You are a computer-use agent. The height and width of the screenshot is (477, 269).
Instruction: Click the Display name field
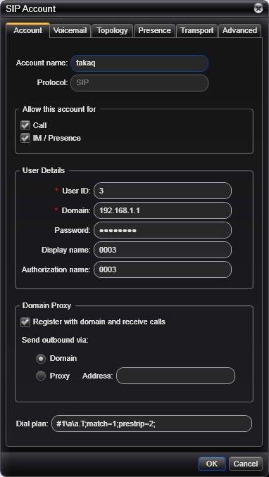[x=163, y=250]
